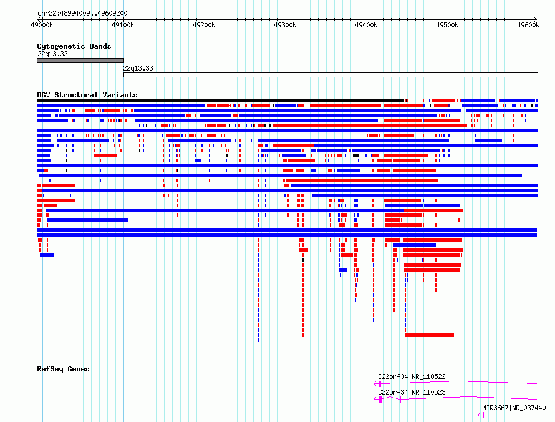This screenshot has height=422, width=555.
Task: Select the DGV Structural Variants track title
Action: coord(87,95)
